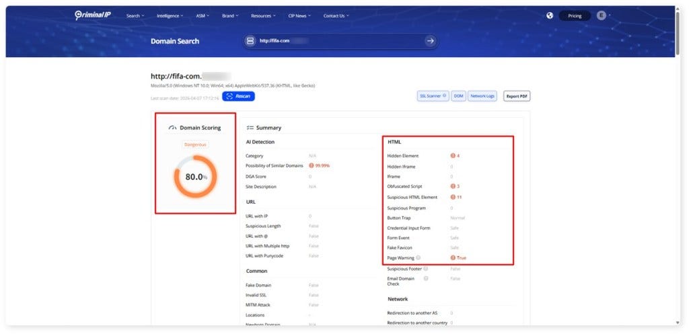Open the Criminal IP logo home link
This screenshot has width=689, height=334.
click(93, 15)
